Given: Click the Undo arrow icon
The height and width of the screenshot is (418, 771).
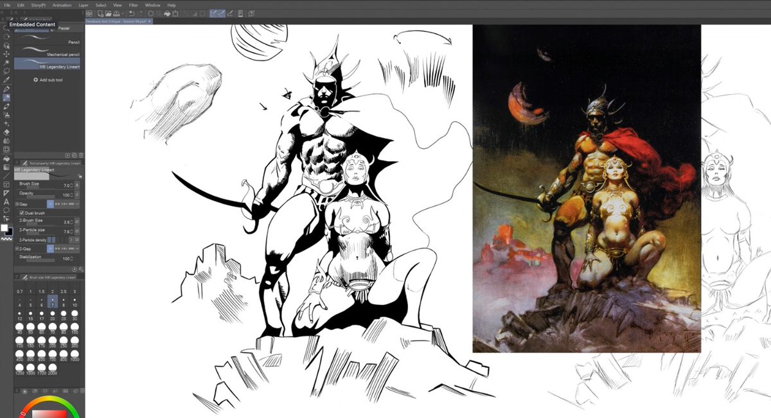Looking at the screenshot, I should [132, 13].
